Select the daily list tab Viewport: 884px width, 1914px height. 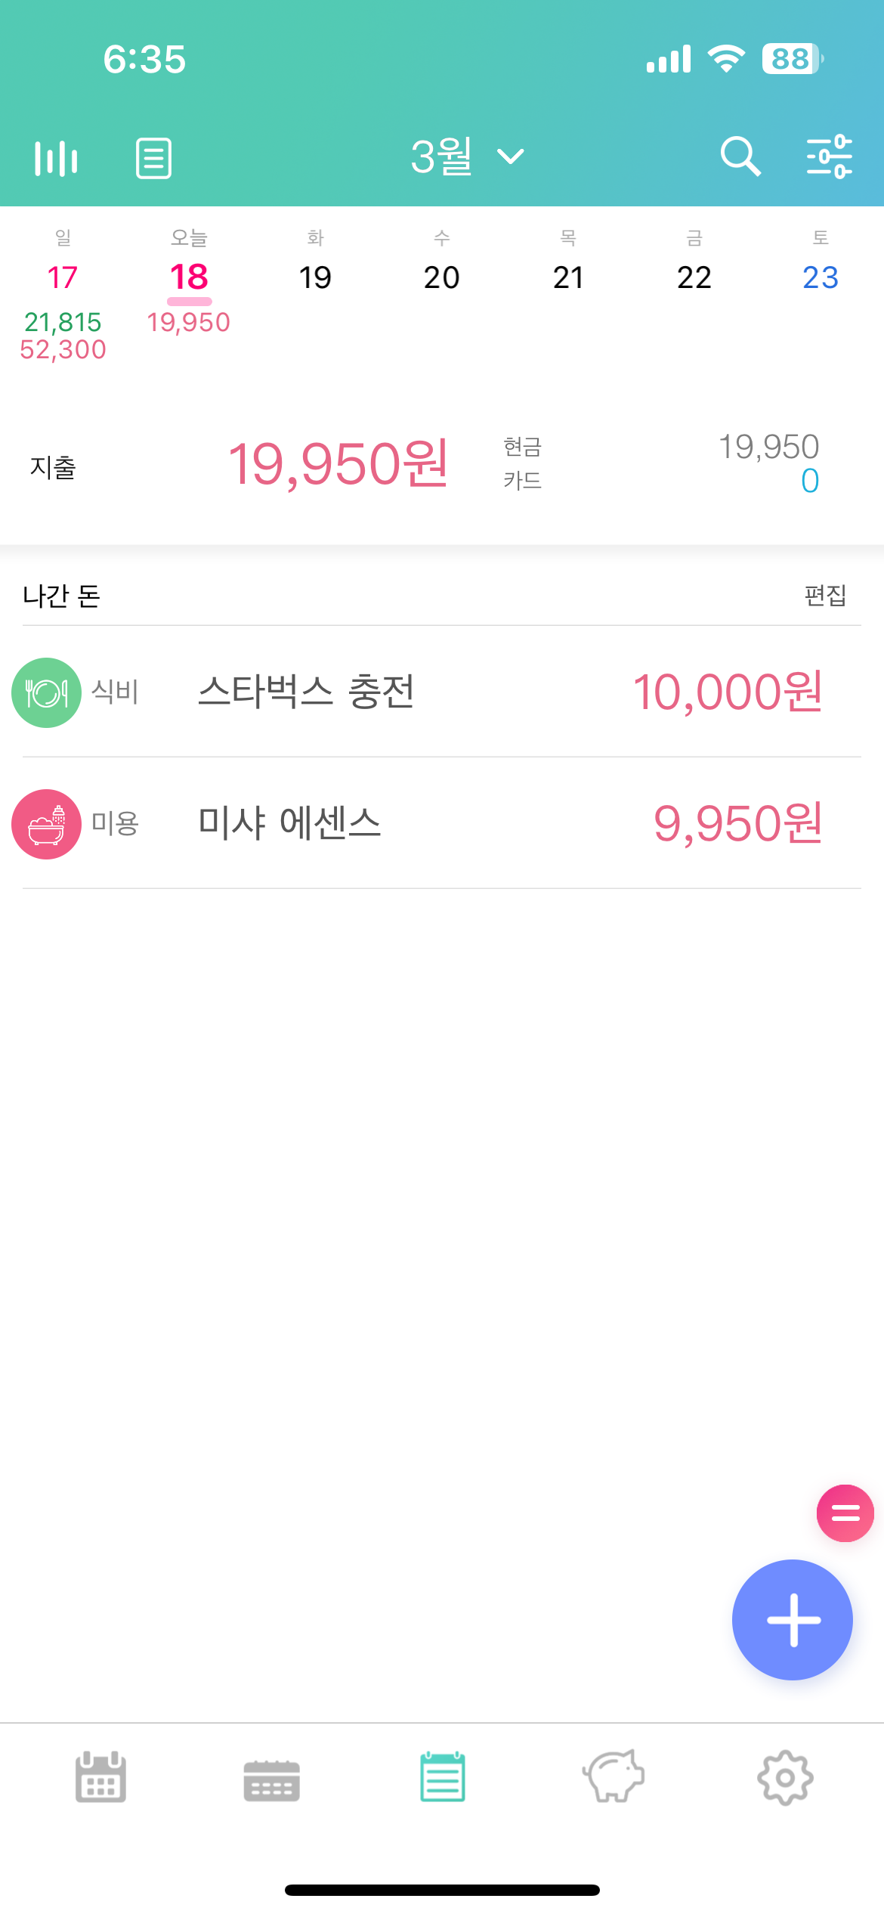[x=443, y=1776]
